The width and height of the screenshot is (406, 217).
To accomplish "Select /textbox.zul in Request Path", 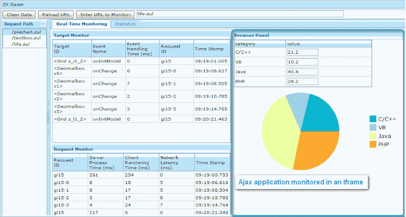I will 24,38.
